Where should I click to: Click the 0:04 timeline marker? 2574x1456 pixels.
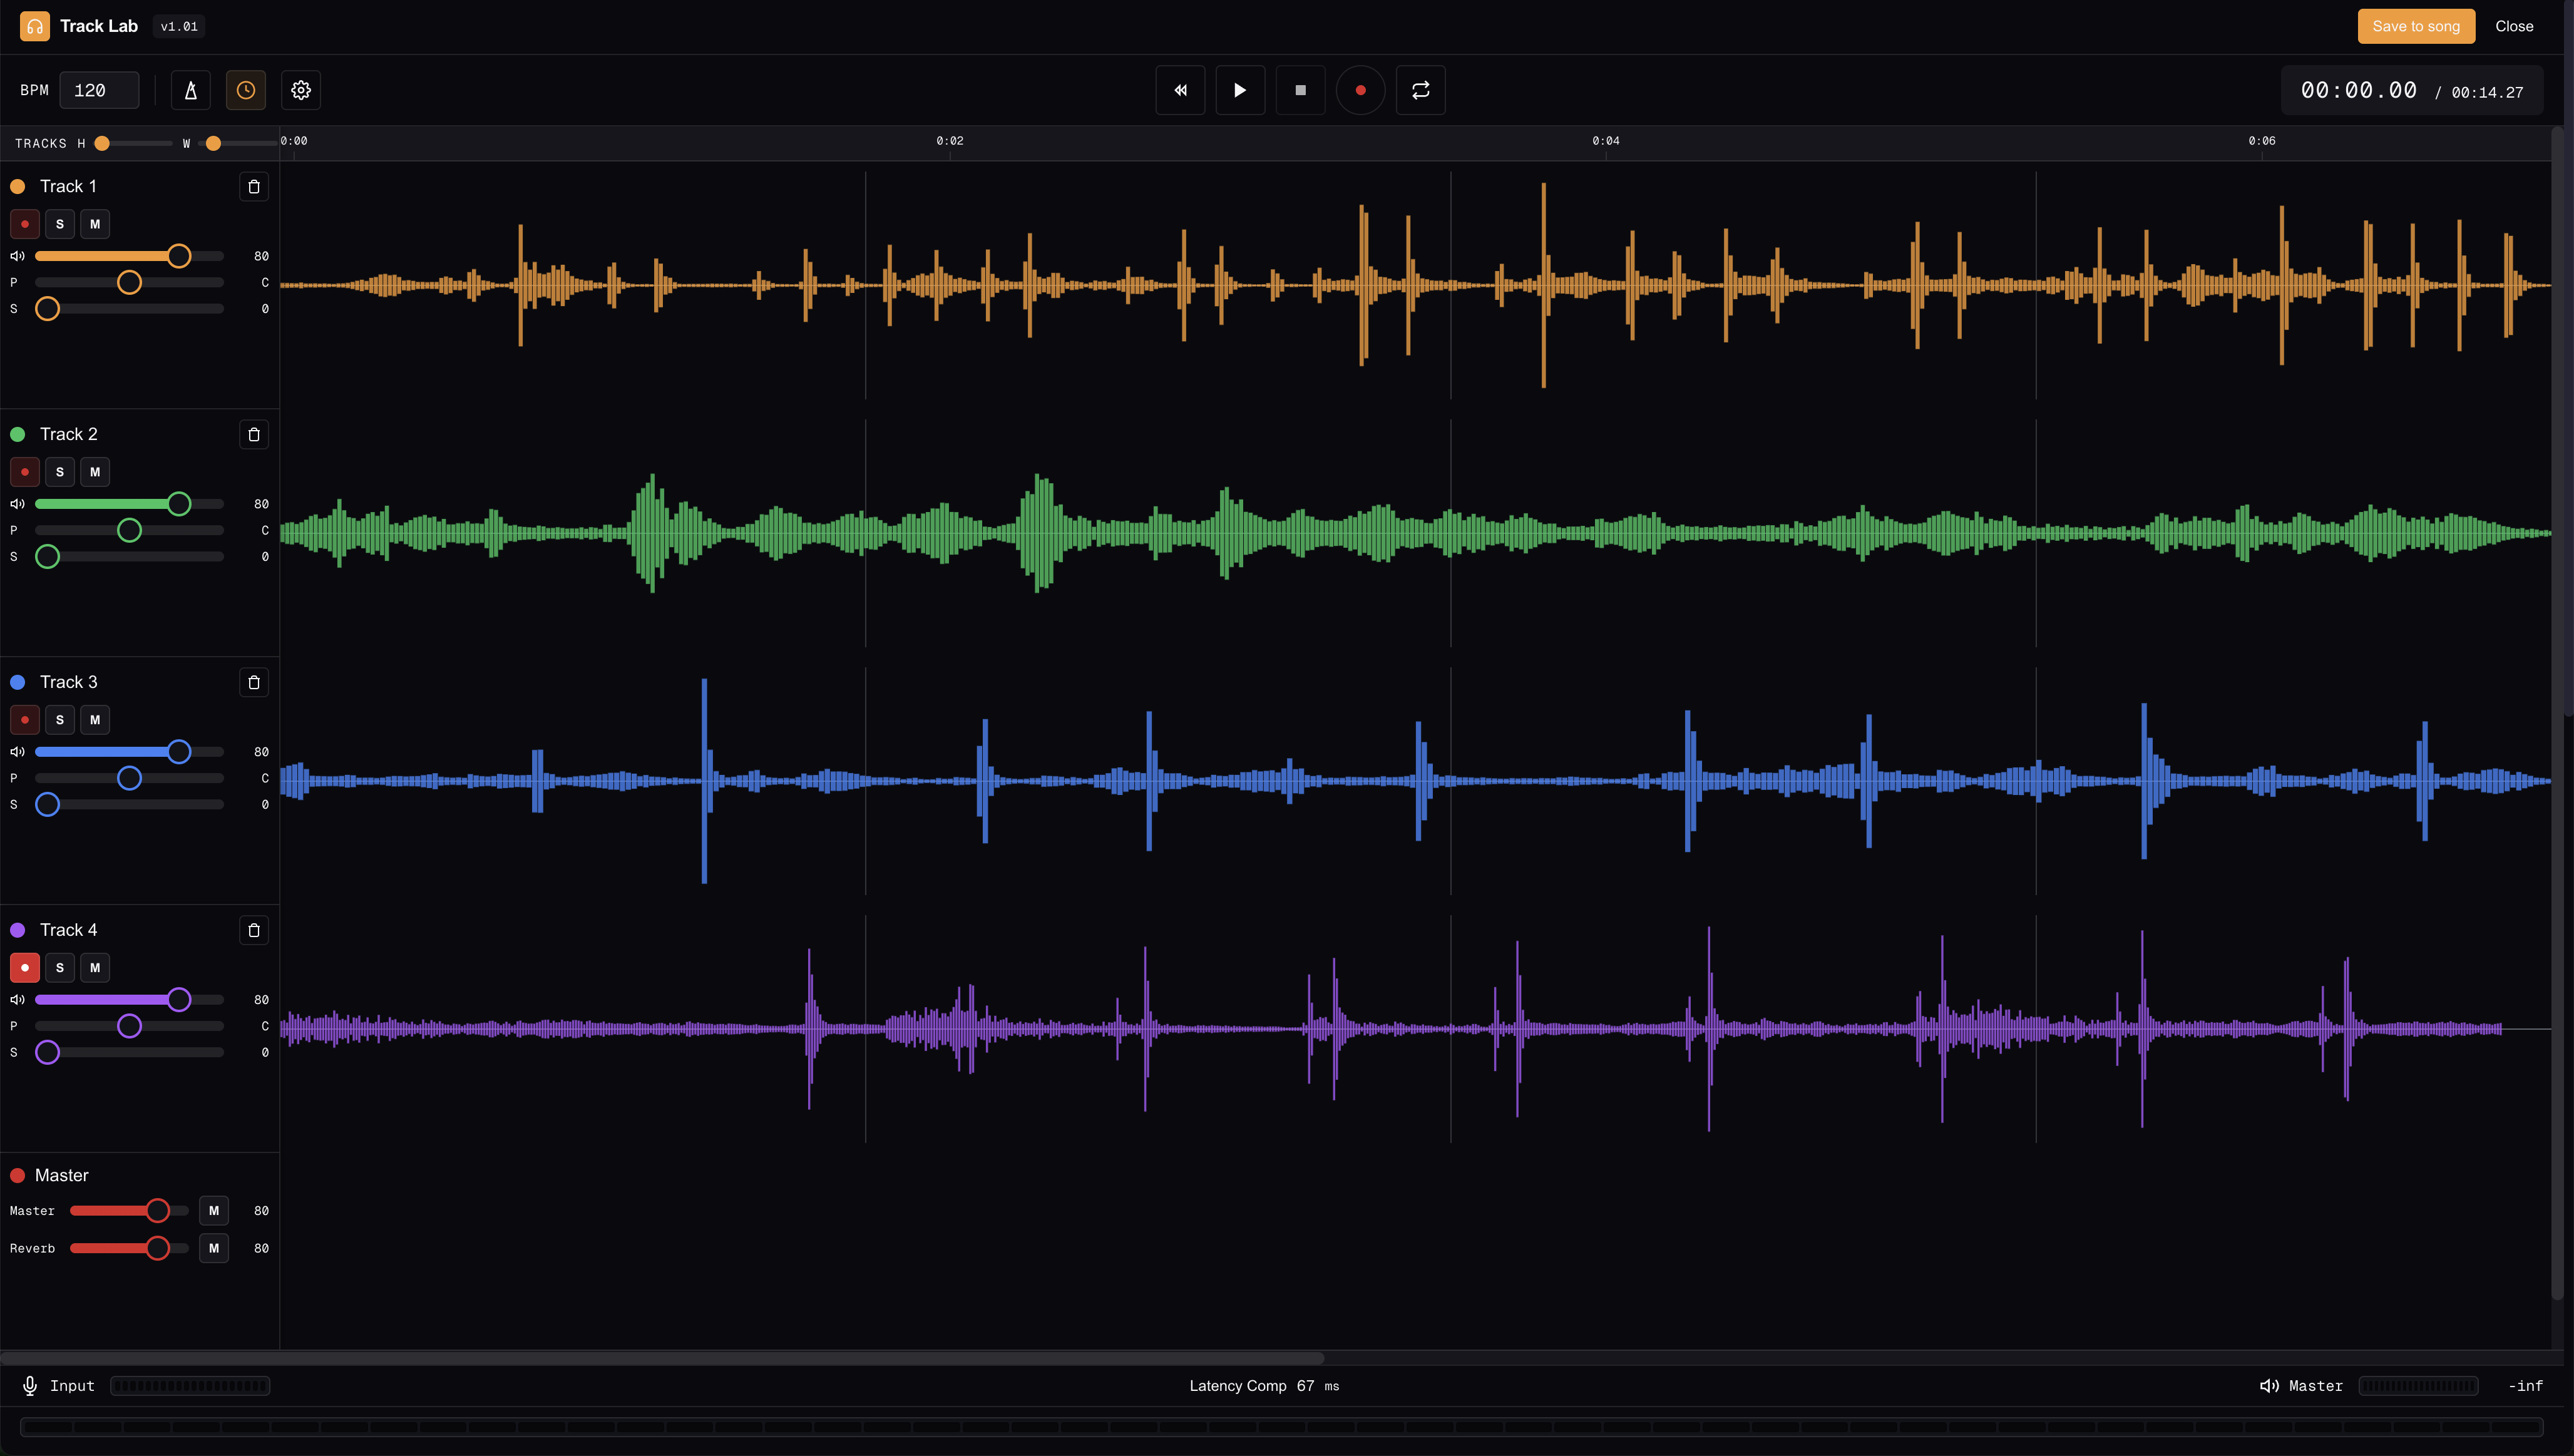click(x=1605, y=141)
